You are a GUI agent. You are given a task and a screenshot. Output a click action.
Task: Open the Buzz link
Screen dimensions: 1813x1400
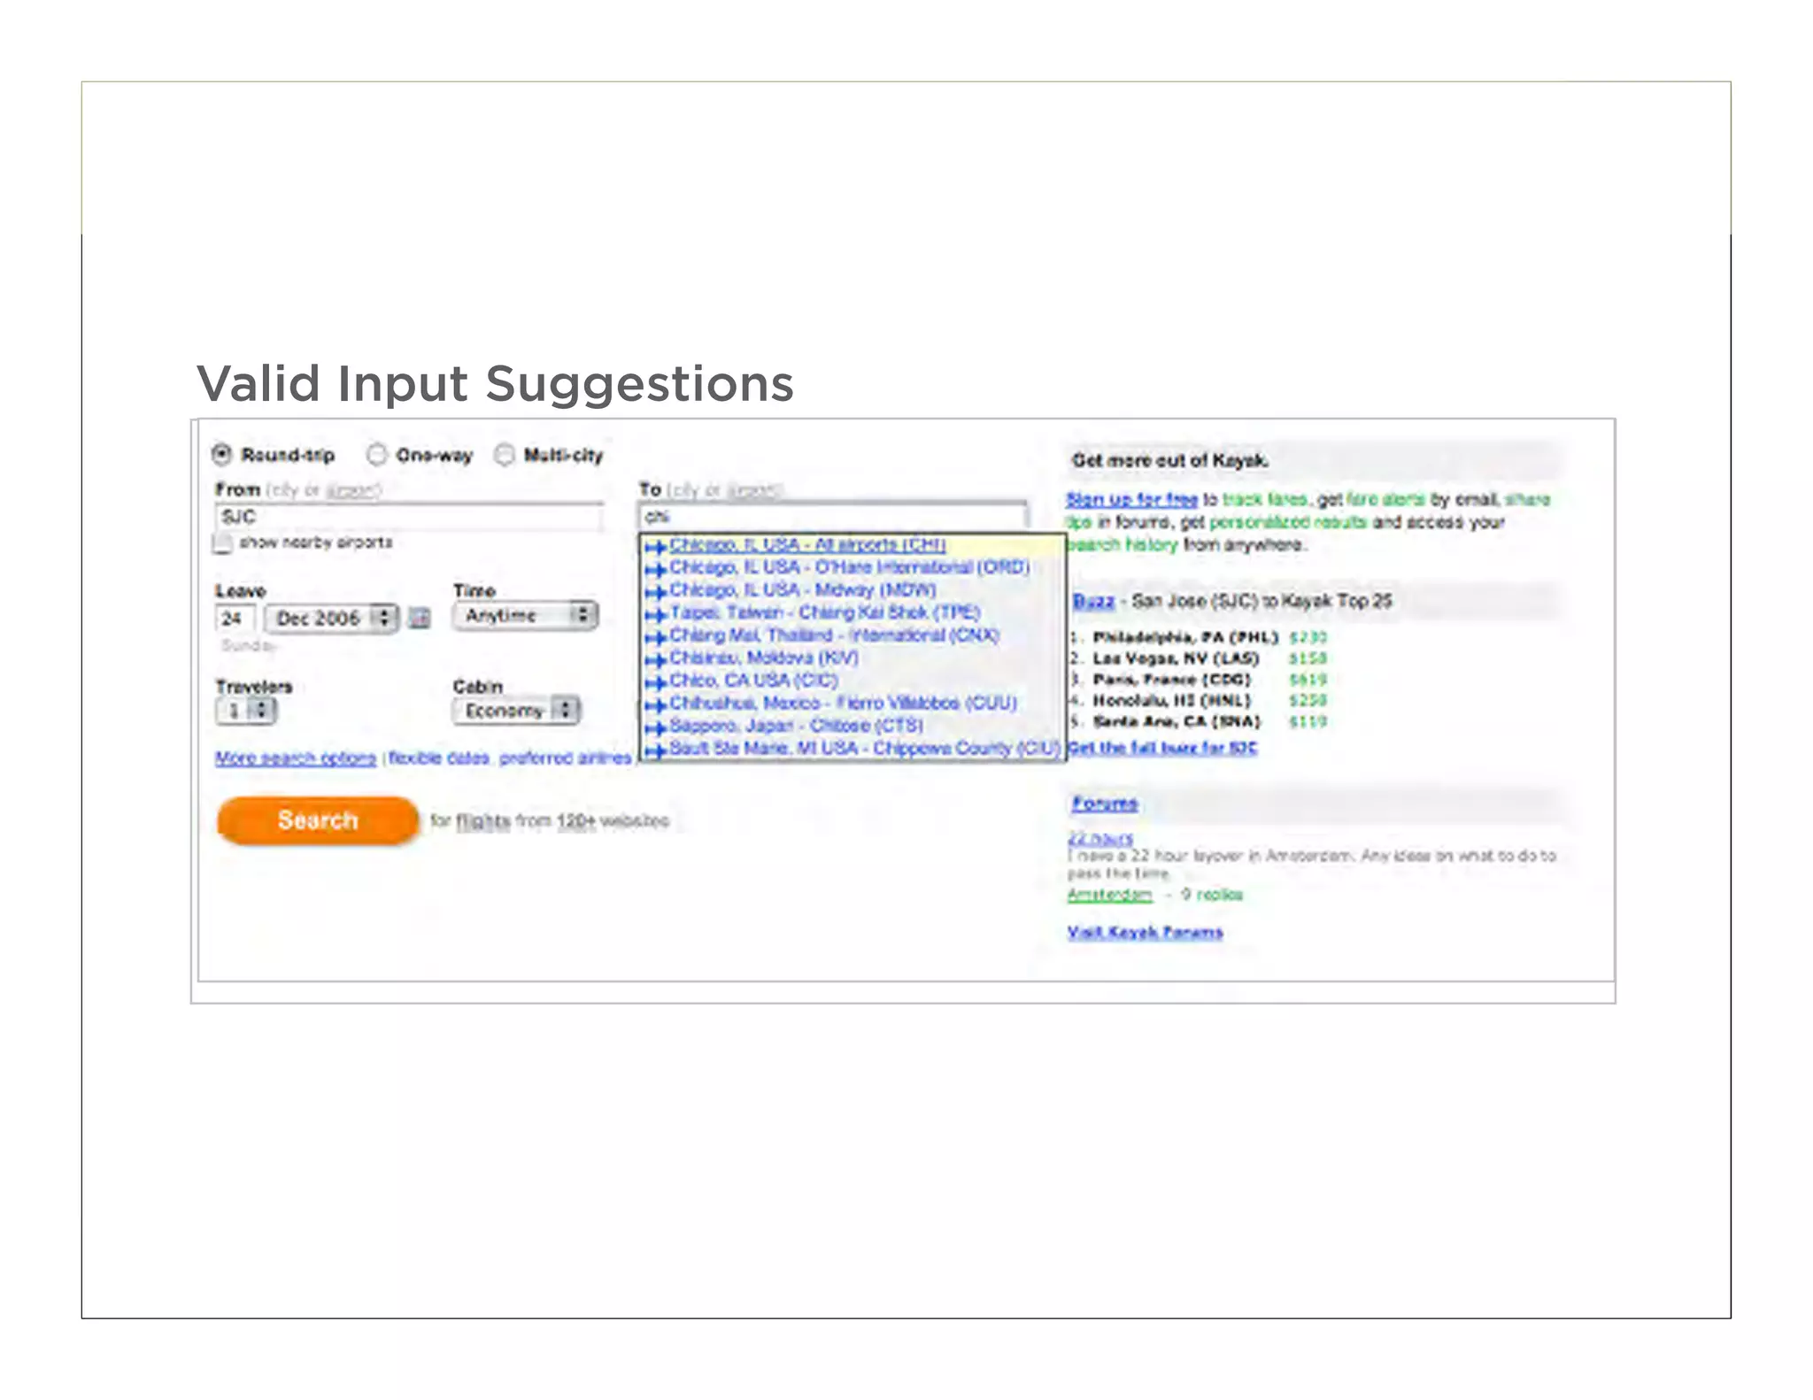(1093, 602)
